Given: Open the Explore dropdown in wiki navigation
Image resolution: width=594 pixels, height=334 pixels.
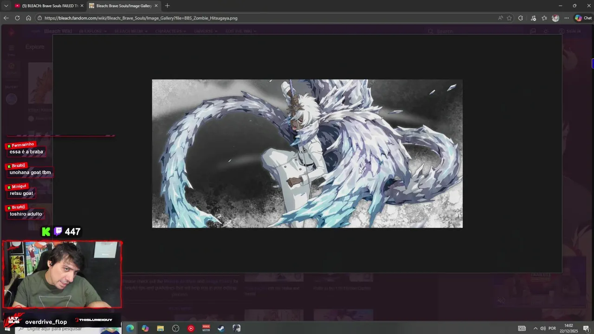Looking at the screenshot, I should [93, 31].
